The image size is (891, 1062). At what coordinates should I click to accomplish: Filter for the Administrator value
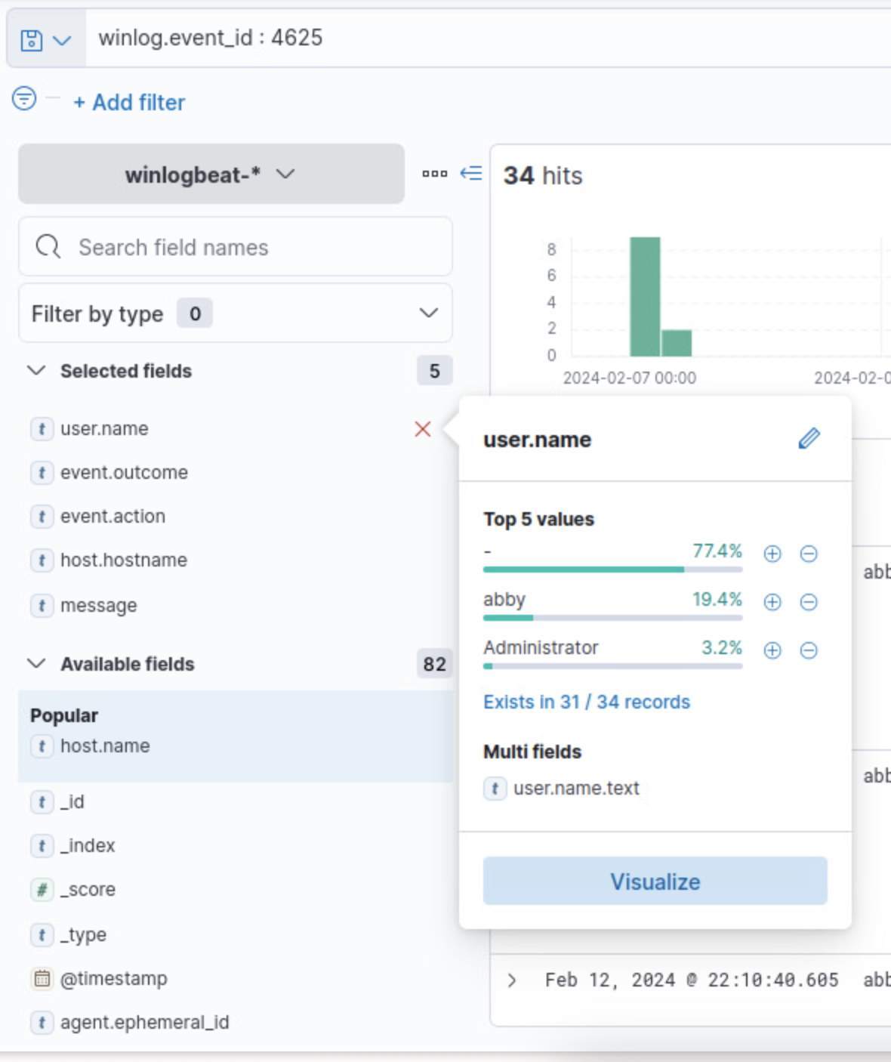772,650
